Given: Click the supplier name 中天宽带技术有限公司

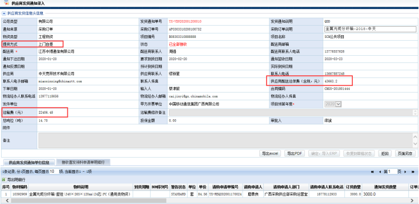Looking at the screenshot, I should click(x=56, y=74).
